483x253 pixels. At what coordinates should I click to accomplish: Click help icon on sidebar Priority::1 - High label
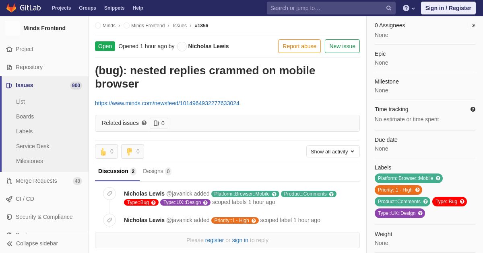click(x=417, y=190)
